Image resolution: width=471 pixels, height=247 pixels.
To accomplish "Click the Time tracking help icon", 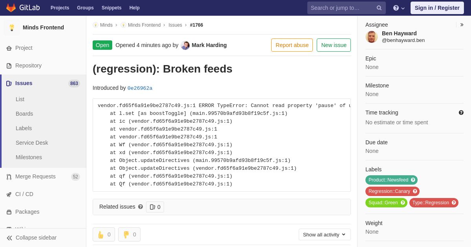I will pos(461,113).
